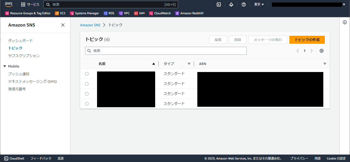Select the first topic's radio button
350x162 pixels.
coord(87,73)
